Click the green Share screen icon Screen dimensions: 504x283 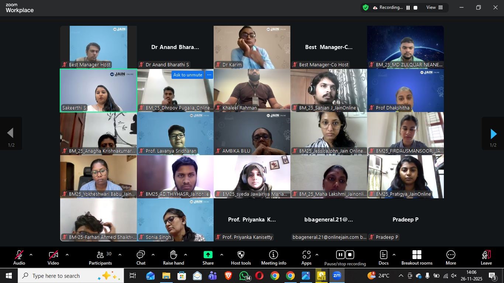pyautogui.click(x=208, y=255)
